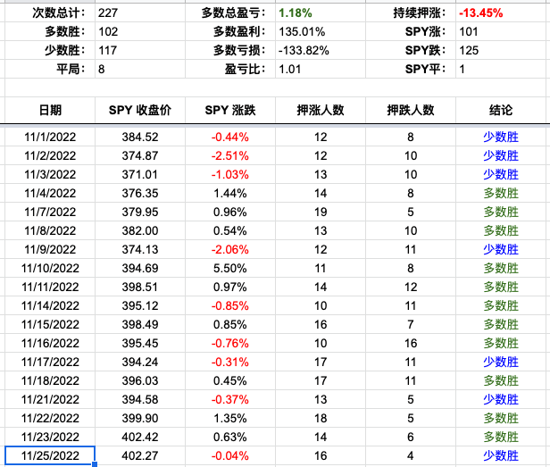Select the 多数亏损 value -133.82%
This screenshot has height=467, width=550.
click(321, 50)
